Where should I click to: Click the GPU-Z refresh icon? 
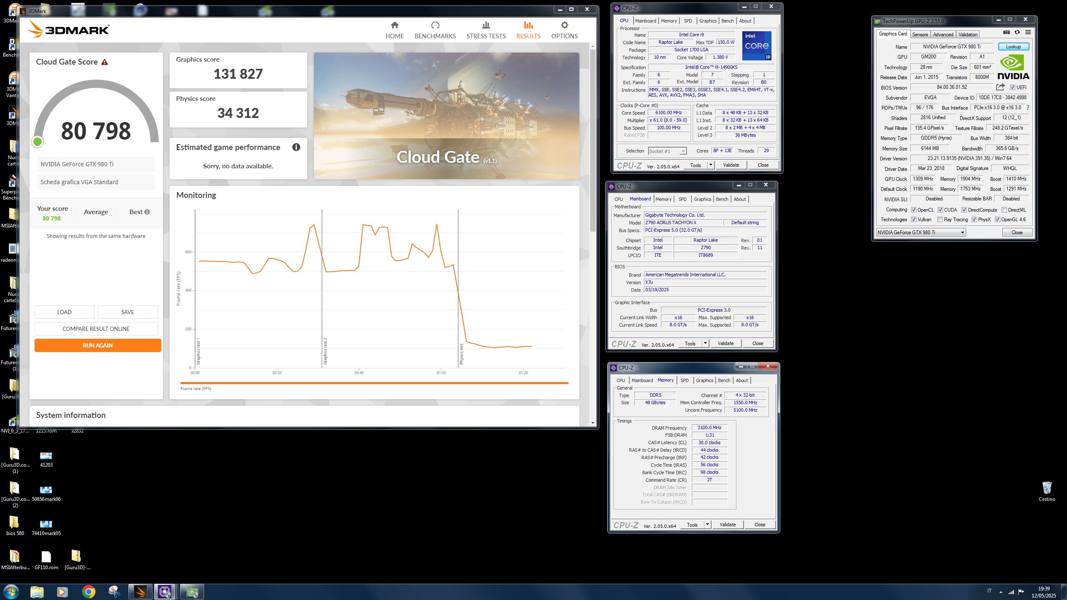pos(1017,32)
